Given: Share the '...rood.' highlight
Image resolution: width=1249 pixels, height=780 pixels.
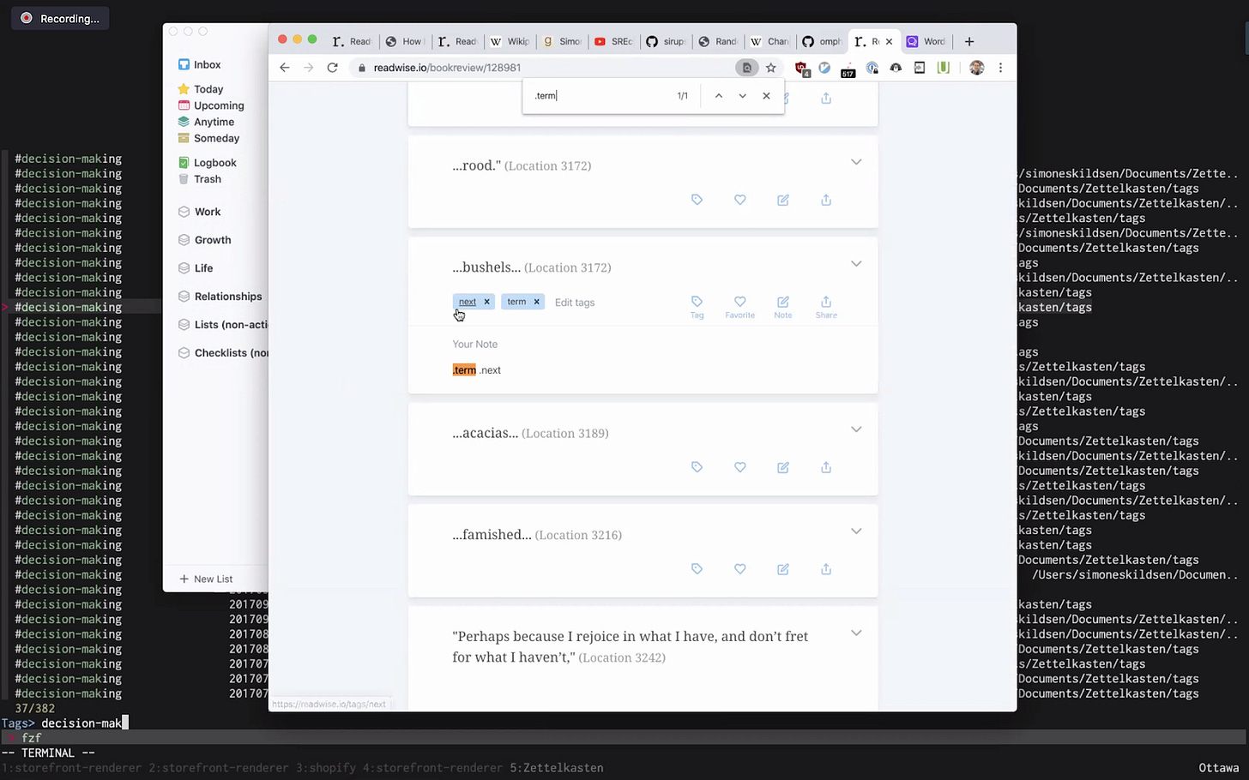Looking at the screenshot, I should (826, 200).
